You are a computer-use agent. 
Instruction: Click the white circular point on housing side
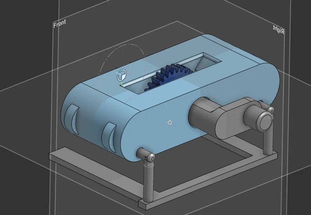(x=169, y=123)
